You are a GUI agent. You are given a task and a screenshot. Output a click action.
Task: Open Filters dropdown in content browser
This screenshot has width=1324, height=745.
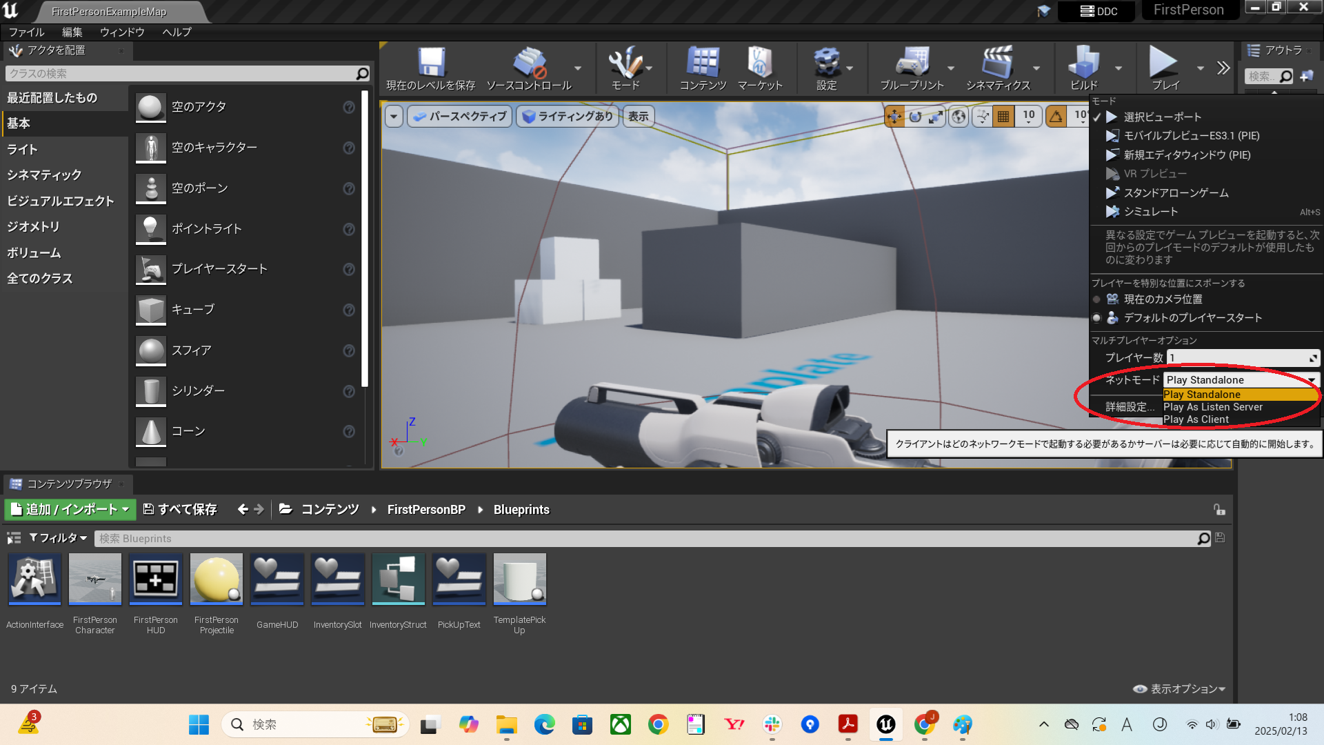(58, 538)
